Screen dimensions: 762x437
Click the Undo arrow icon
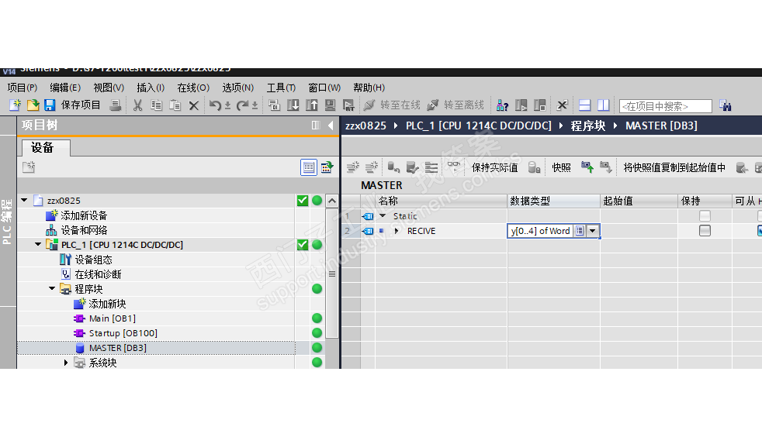pyautogui.click(x=215, y=105)
